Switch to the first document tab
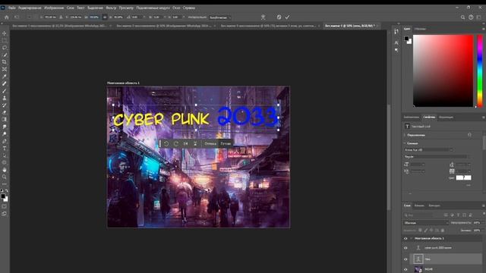 coord(59,26)
